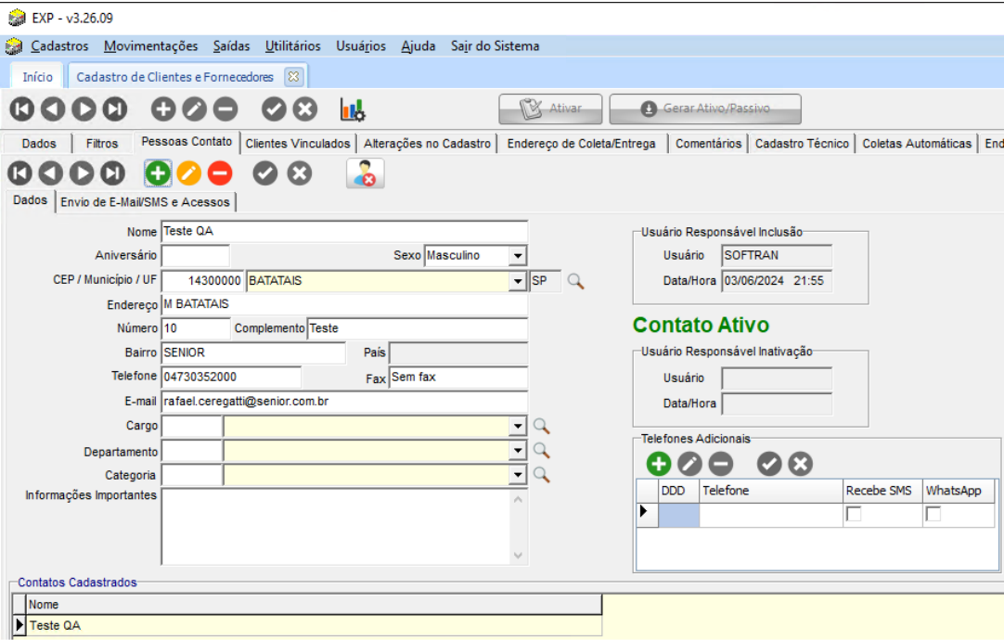Screen dimensions: 1004x640
Task: Open Envio de E-Mail/SMS e Acessos tab
Action: [145, 202]
